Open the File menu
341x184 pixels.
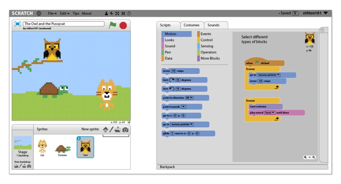(51, 13)
